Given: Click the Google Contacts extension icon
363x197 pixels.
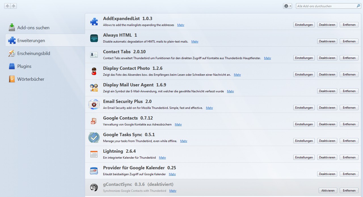Looking at the screenshot, I should (94, 121).
